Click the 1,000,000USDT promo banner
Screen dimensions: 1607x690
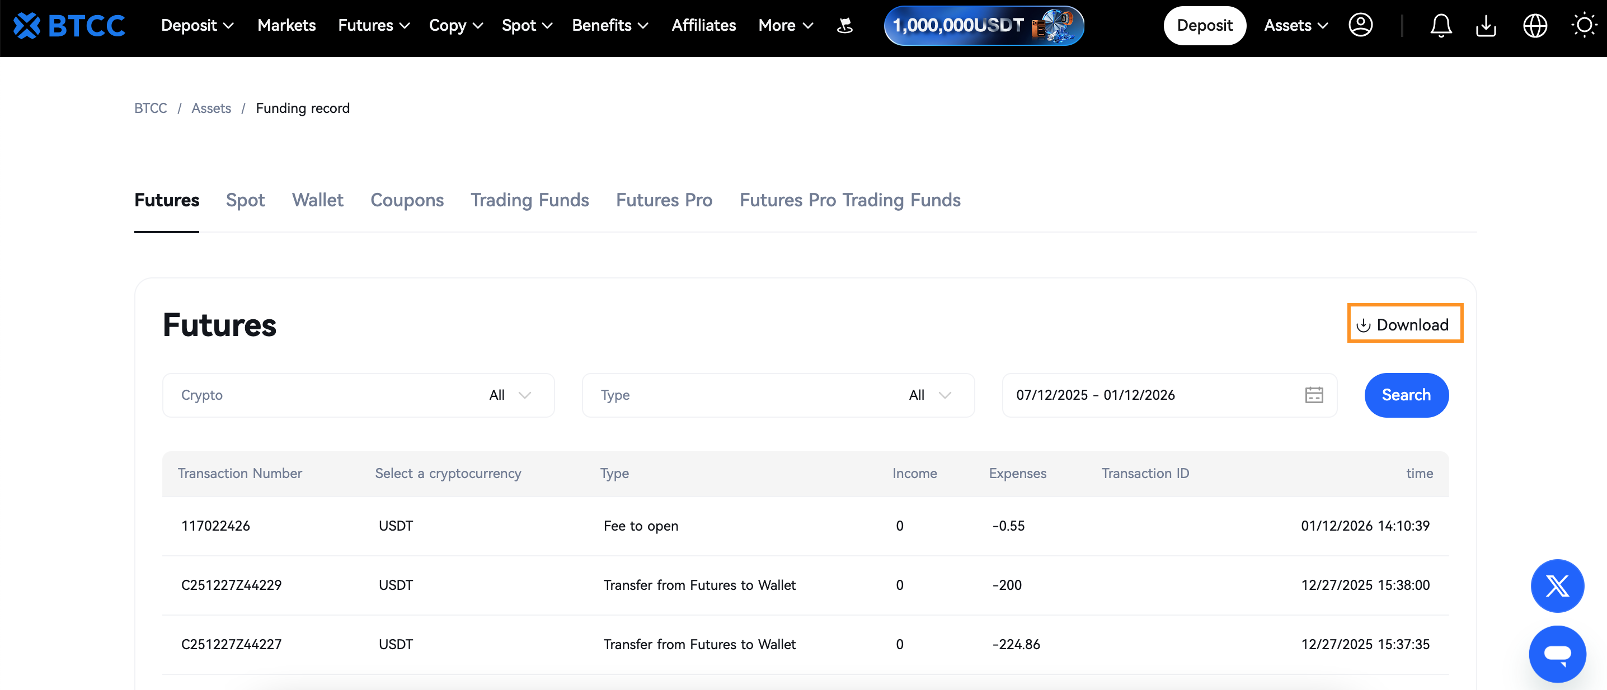tap(984, 26)
